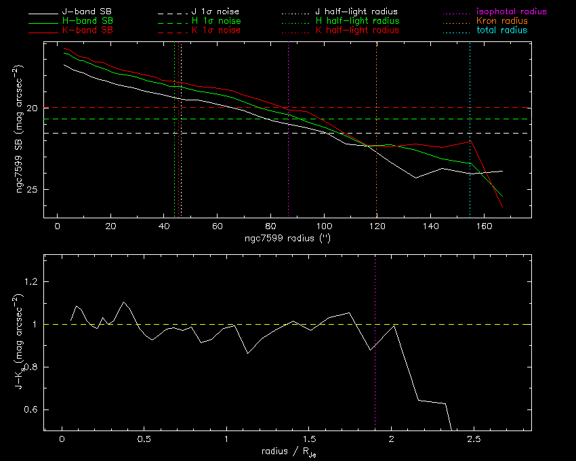Select the H half-light radius legend entry
Image resolution: width=576 pixels, height=461 pixels.
357,22
